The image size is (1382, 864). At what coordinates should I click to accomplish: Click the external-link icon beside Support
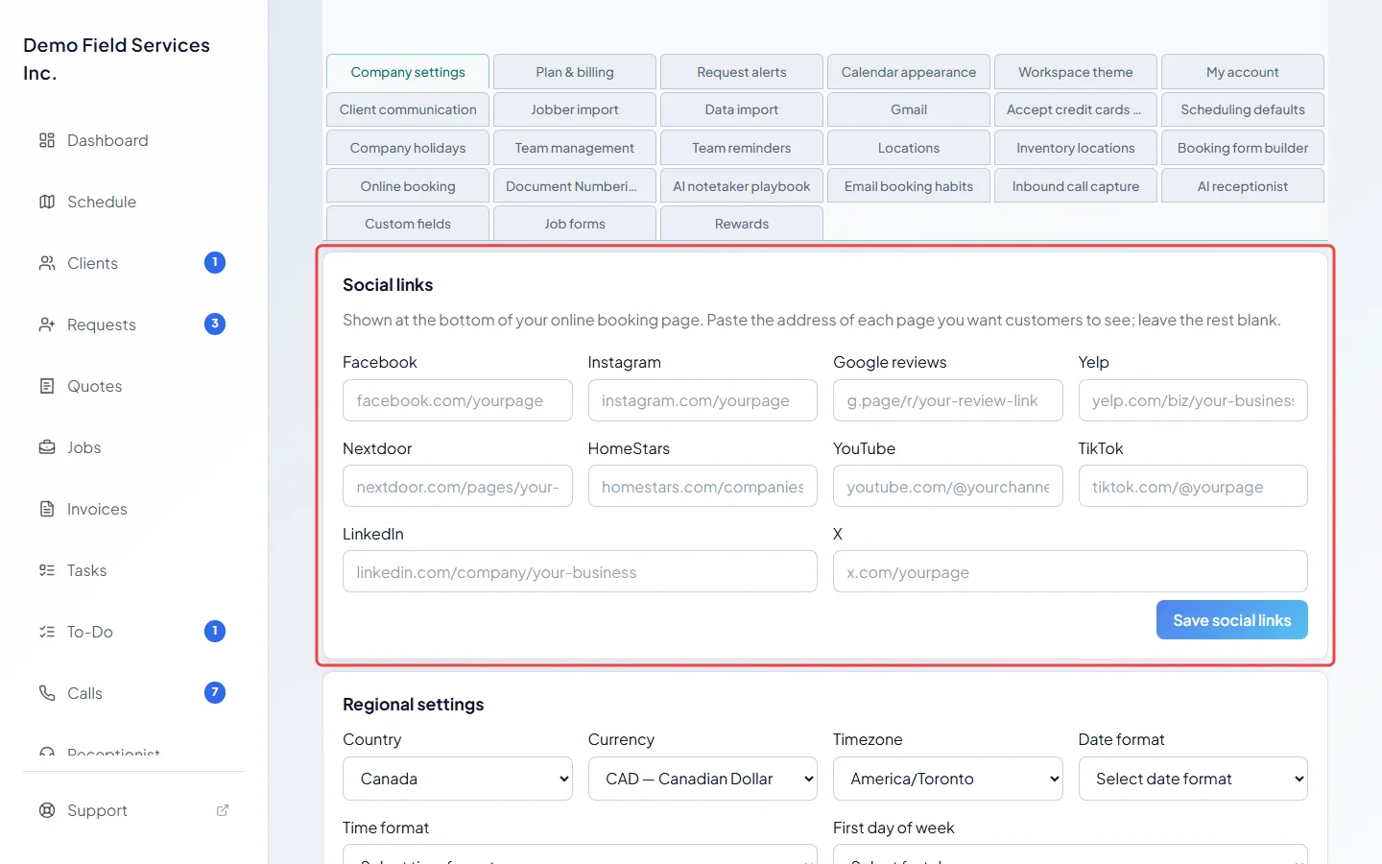click(x=223, y=810)
